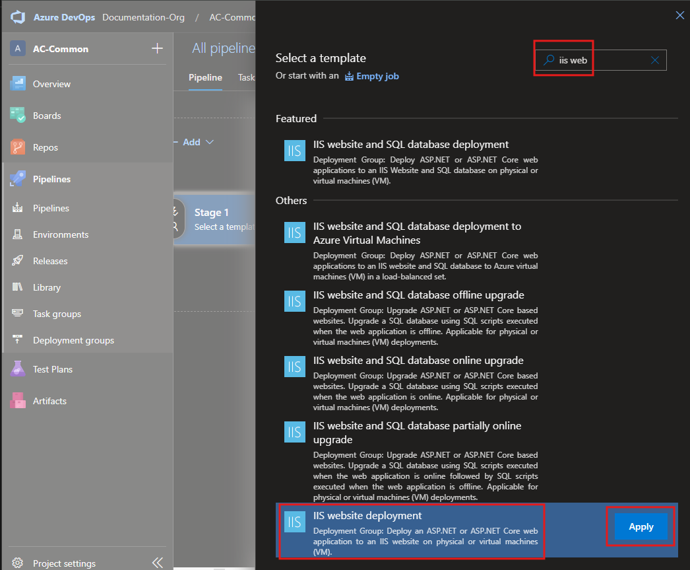Click IIS icon for database online upgrade template

pyautogui.click(x=295, y=367)
